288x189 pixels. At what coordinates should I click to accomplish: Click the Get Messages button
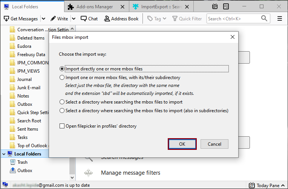click(x=21, y=19)
